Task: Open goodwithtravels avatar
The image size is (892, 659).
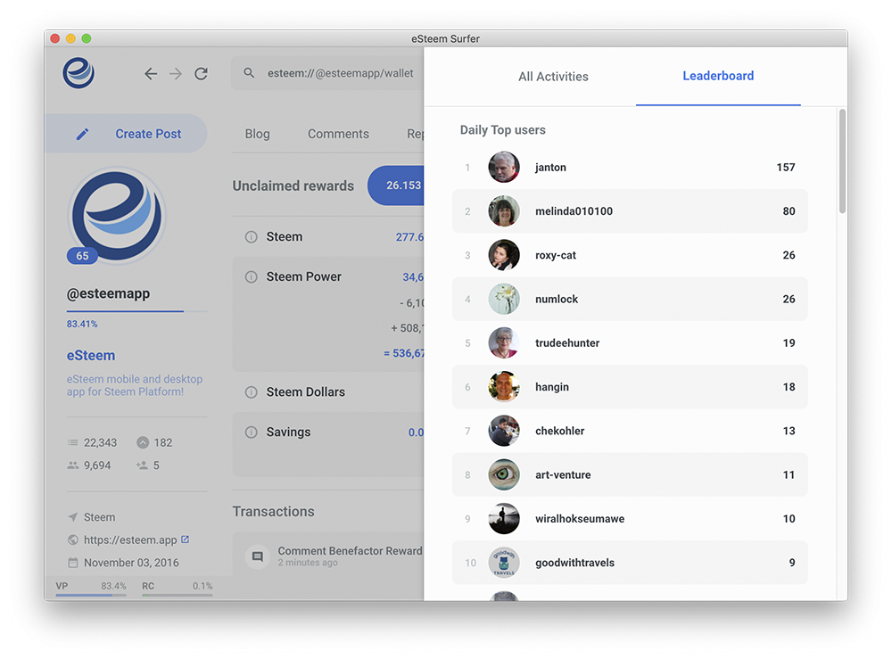Action: (504, 563)
